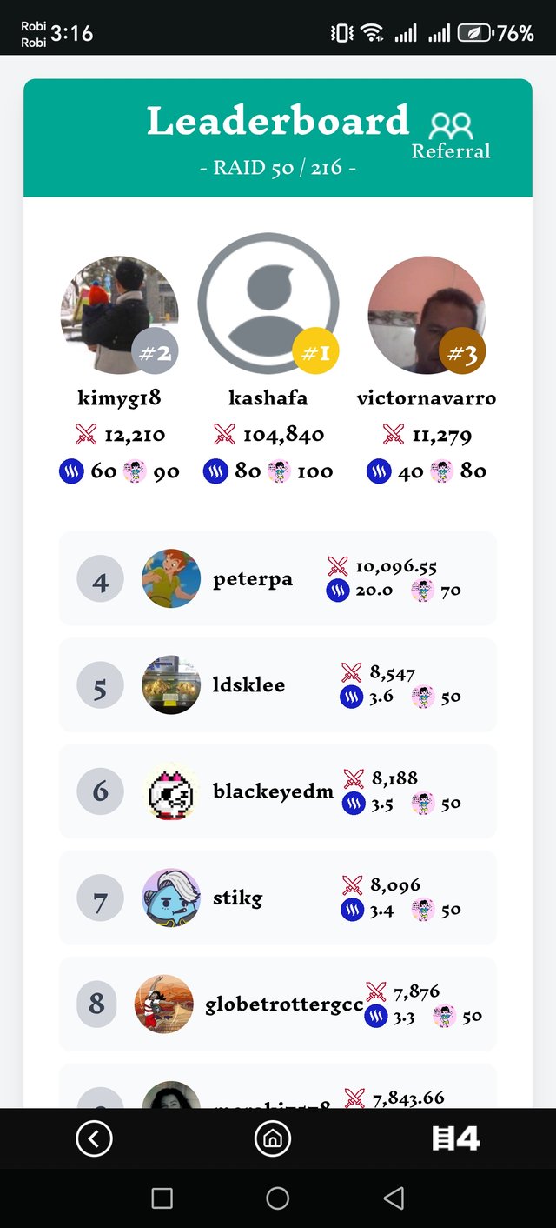
Task: Open victornavarro's profile photo
Action: [x=427, y=315]
